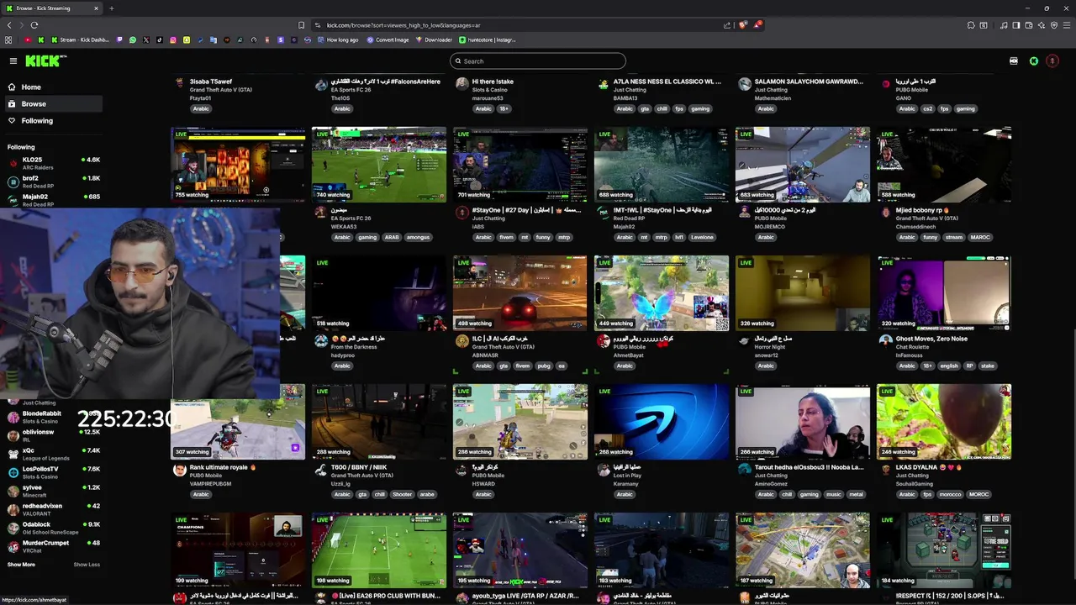This screenshot has width=1076, height=605.
Task: Toggle the browser sidebar panel icon
Action: 1016,25
